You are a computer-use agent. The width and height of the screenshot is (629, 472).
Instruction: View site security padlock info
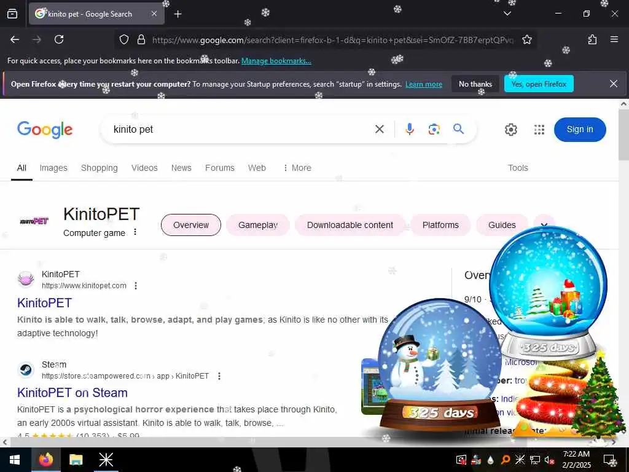tap(141, 39)
